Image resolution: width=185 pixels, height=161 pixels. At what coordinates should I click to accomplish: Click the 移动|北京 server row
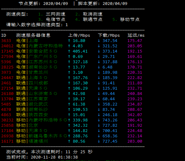click(x=71, y=125)
